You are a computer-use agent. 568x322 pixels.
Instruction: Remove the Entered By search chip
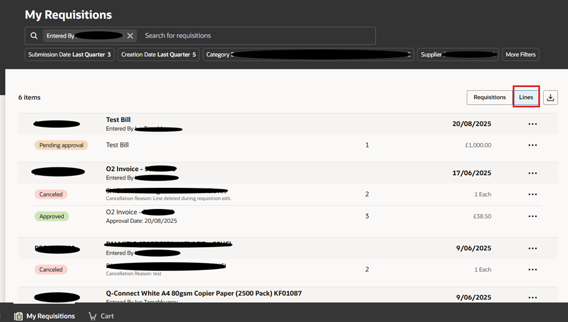pos(130,36)
